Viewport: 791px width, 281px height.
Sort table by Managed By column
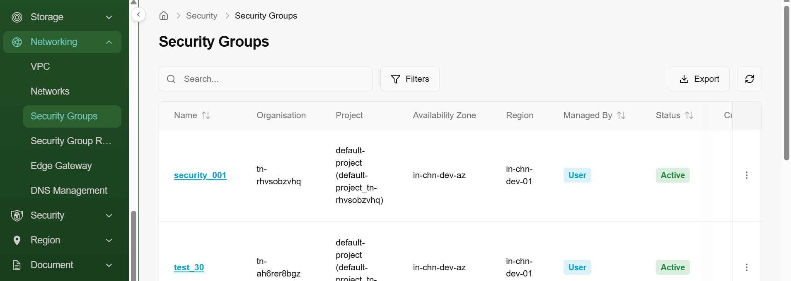pyautogui.click(x=621, y=115)
